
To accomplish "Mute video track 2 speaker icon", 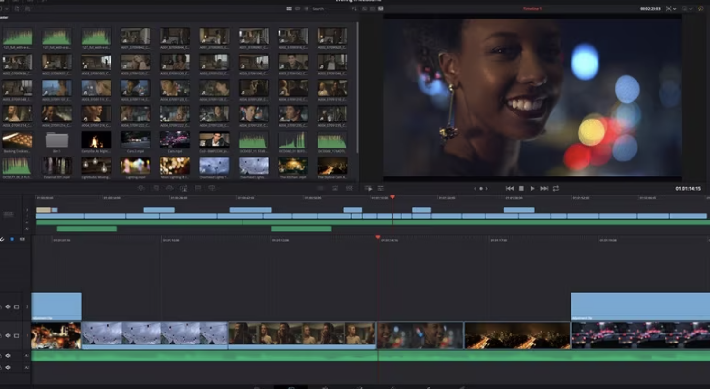I will point(8,307).
